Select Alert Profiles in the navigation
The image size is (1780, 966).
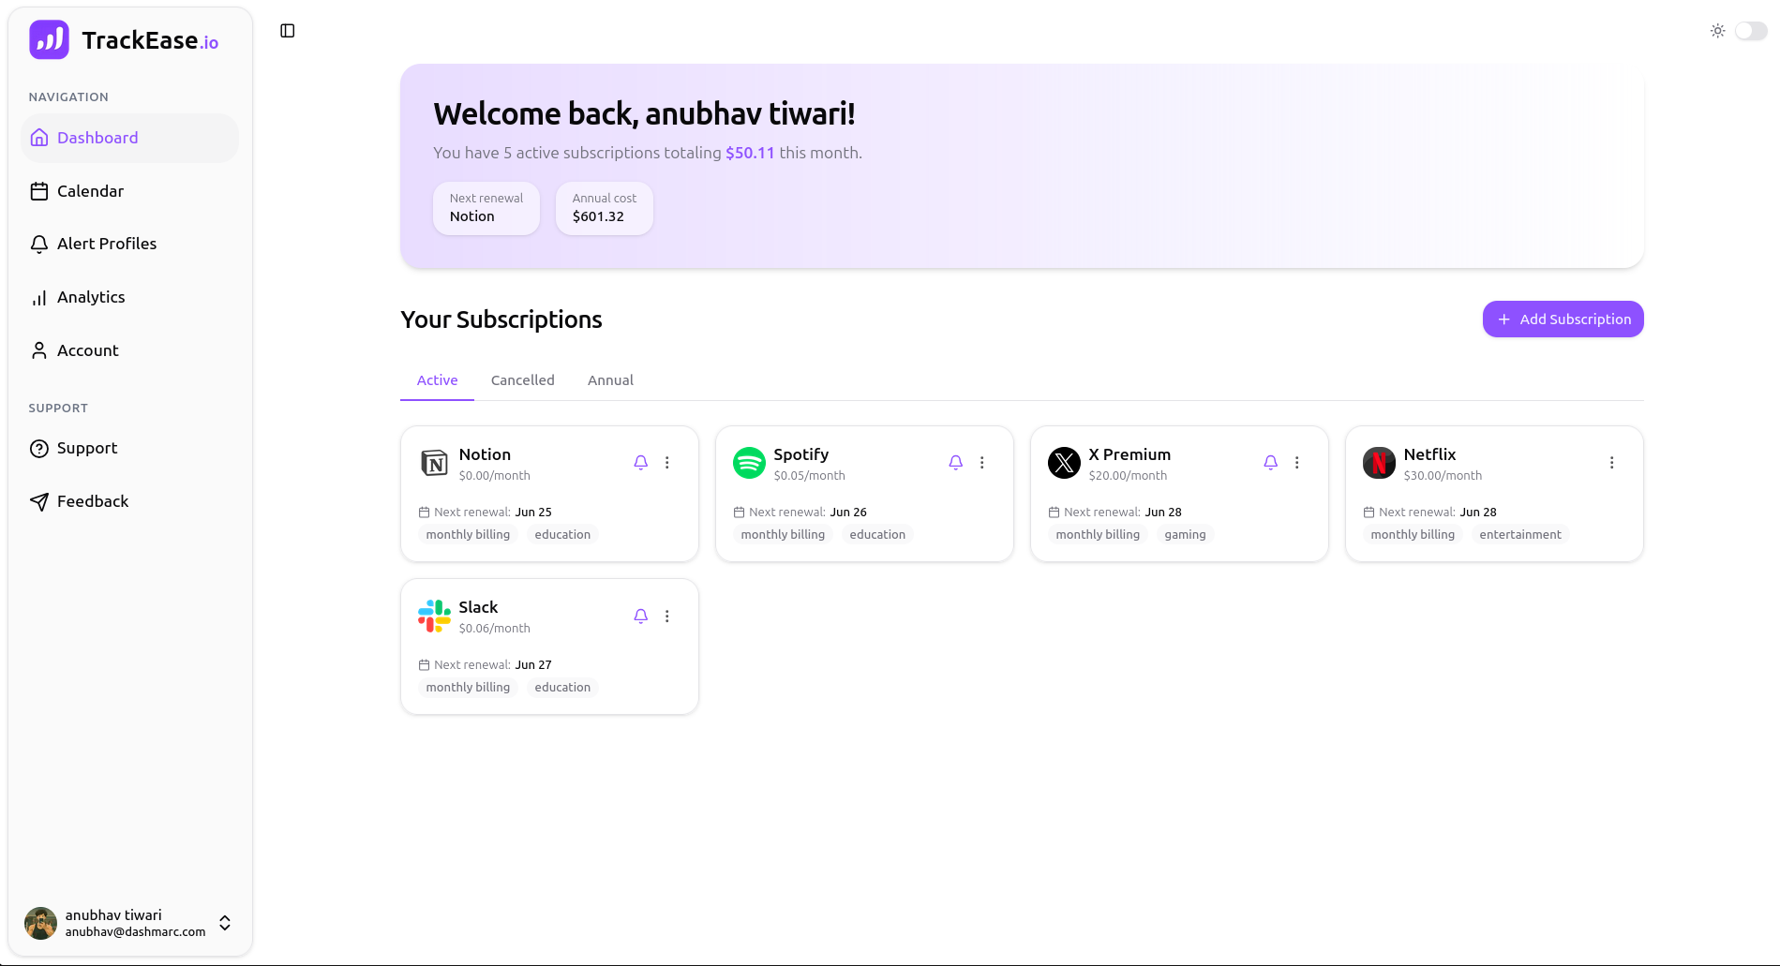pyautogui.click(x=106, y=244)
